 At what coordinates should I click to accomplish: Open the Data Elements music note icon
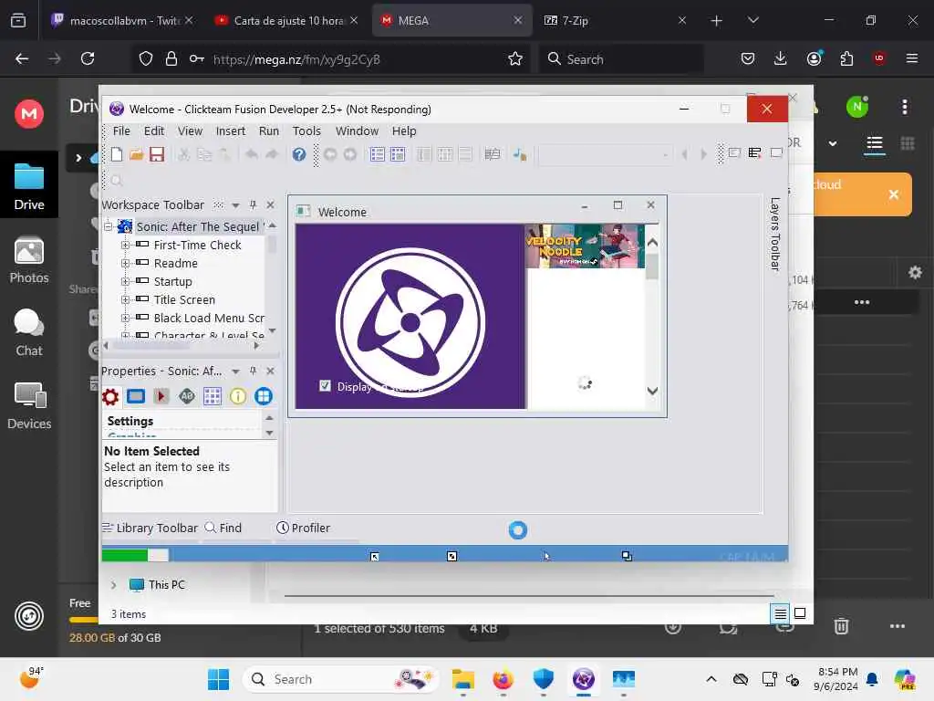[520, 154]
